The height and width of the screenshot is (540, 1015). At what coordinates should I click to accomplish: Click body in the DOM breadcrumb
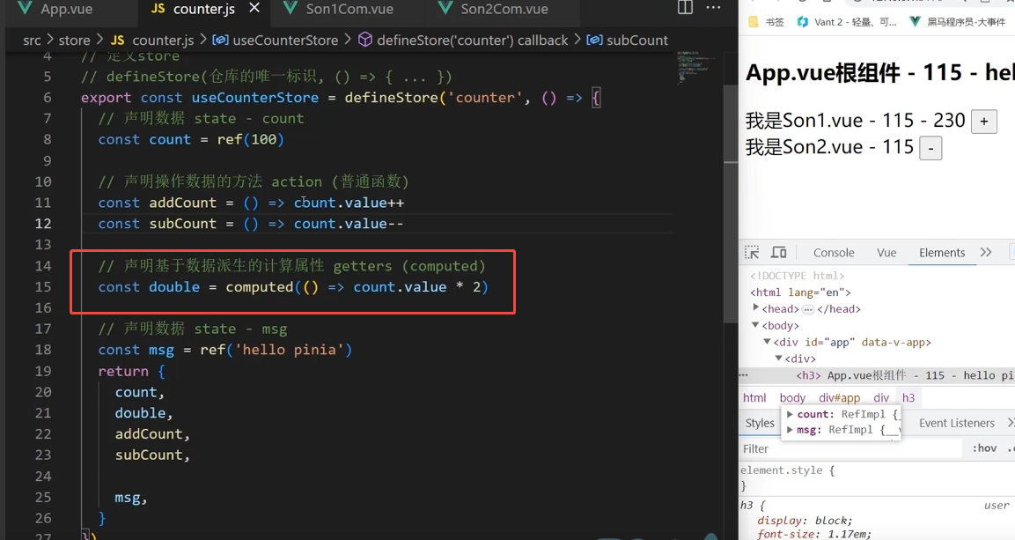[x=792, y=397]
